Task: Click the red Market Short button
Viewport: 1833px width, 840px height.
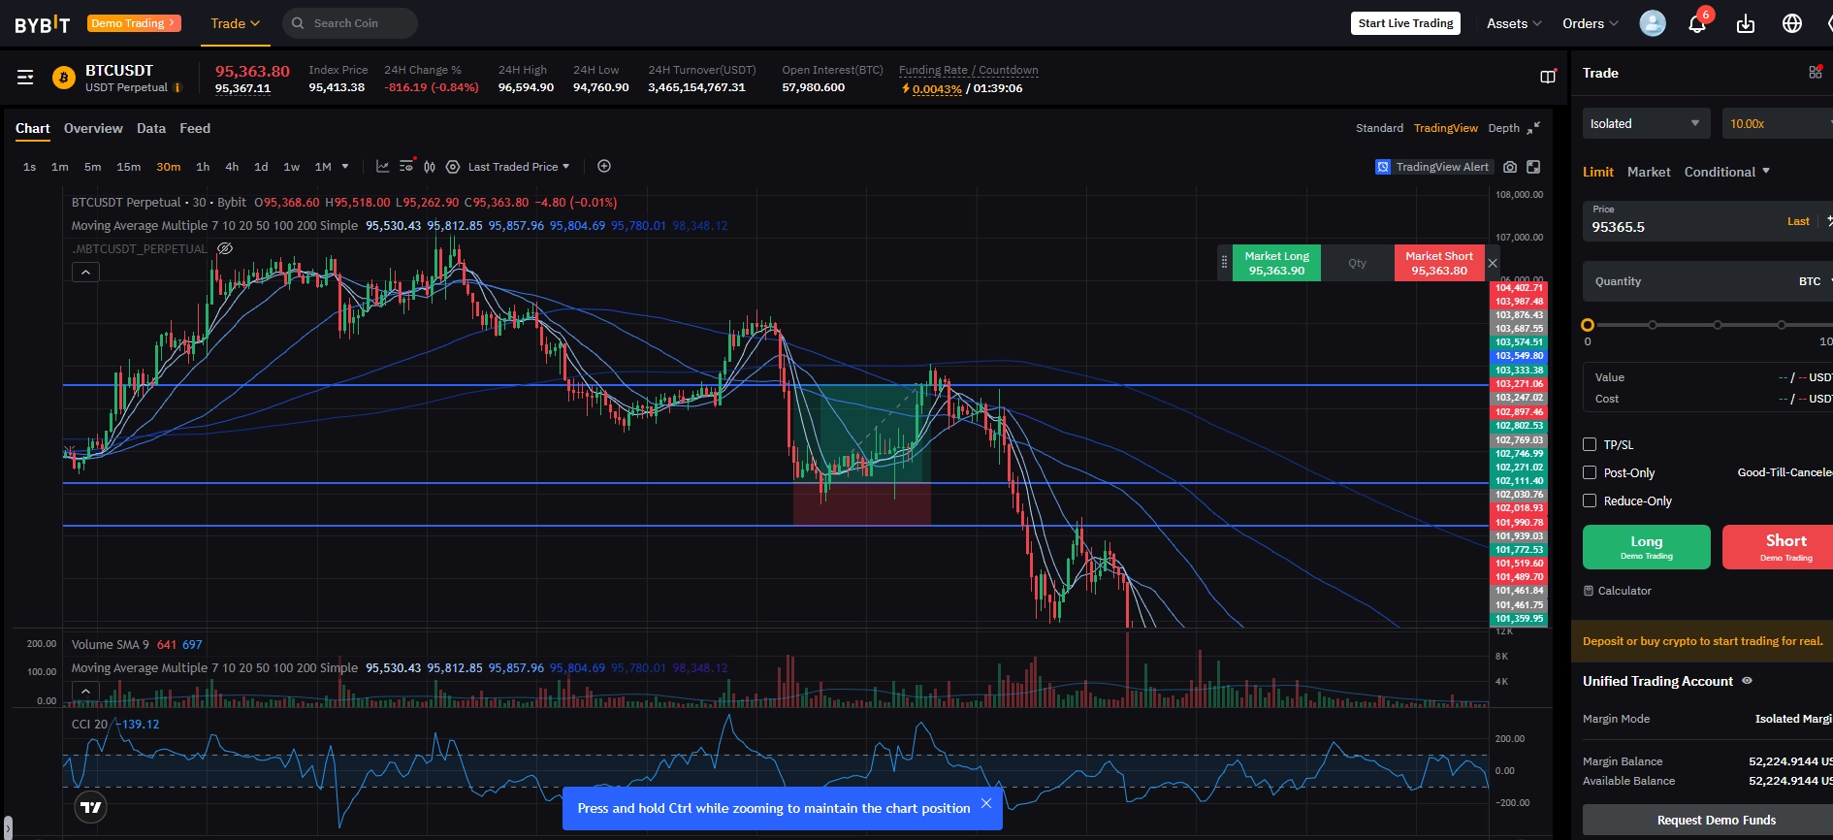Action: pos(1439,263)
